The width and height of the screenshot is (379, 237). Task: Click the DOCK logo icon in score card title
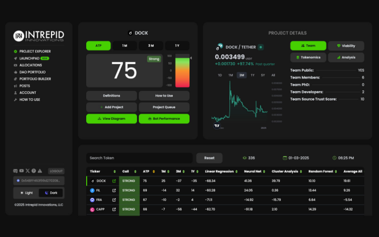130,33
